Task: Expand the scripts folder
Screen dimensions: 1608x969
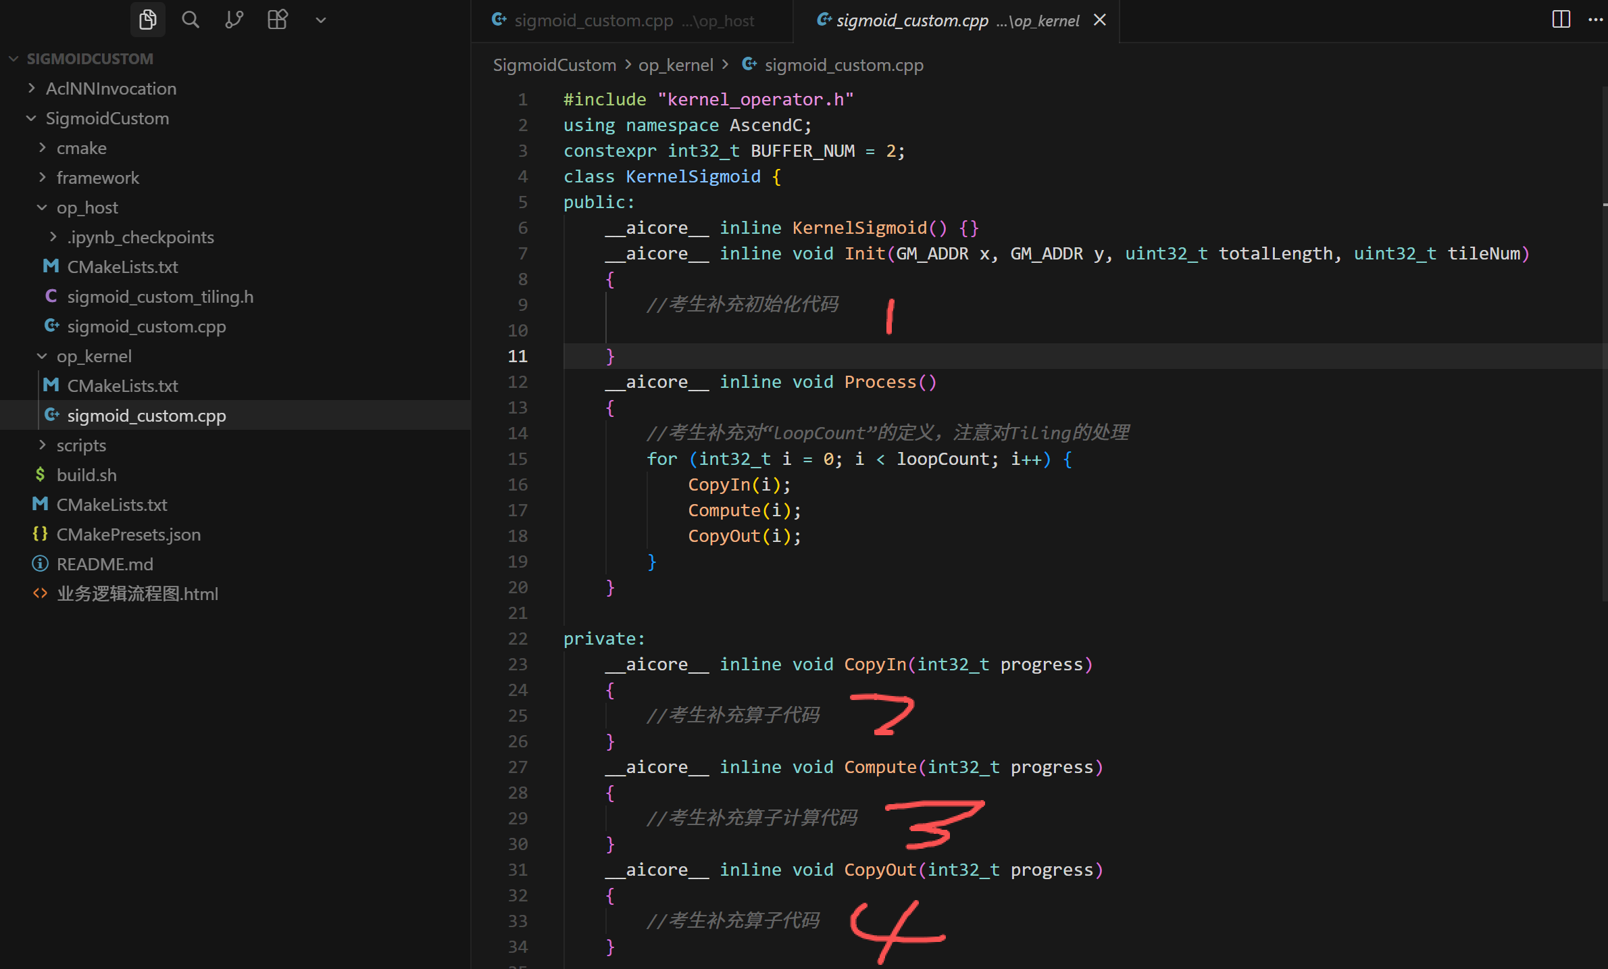Action: pos(81,445)
